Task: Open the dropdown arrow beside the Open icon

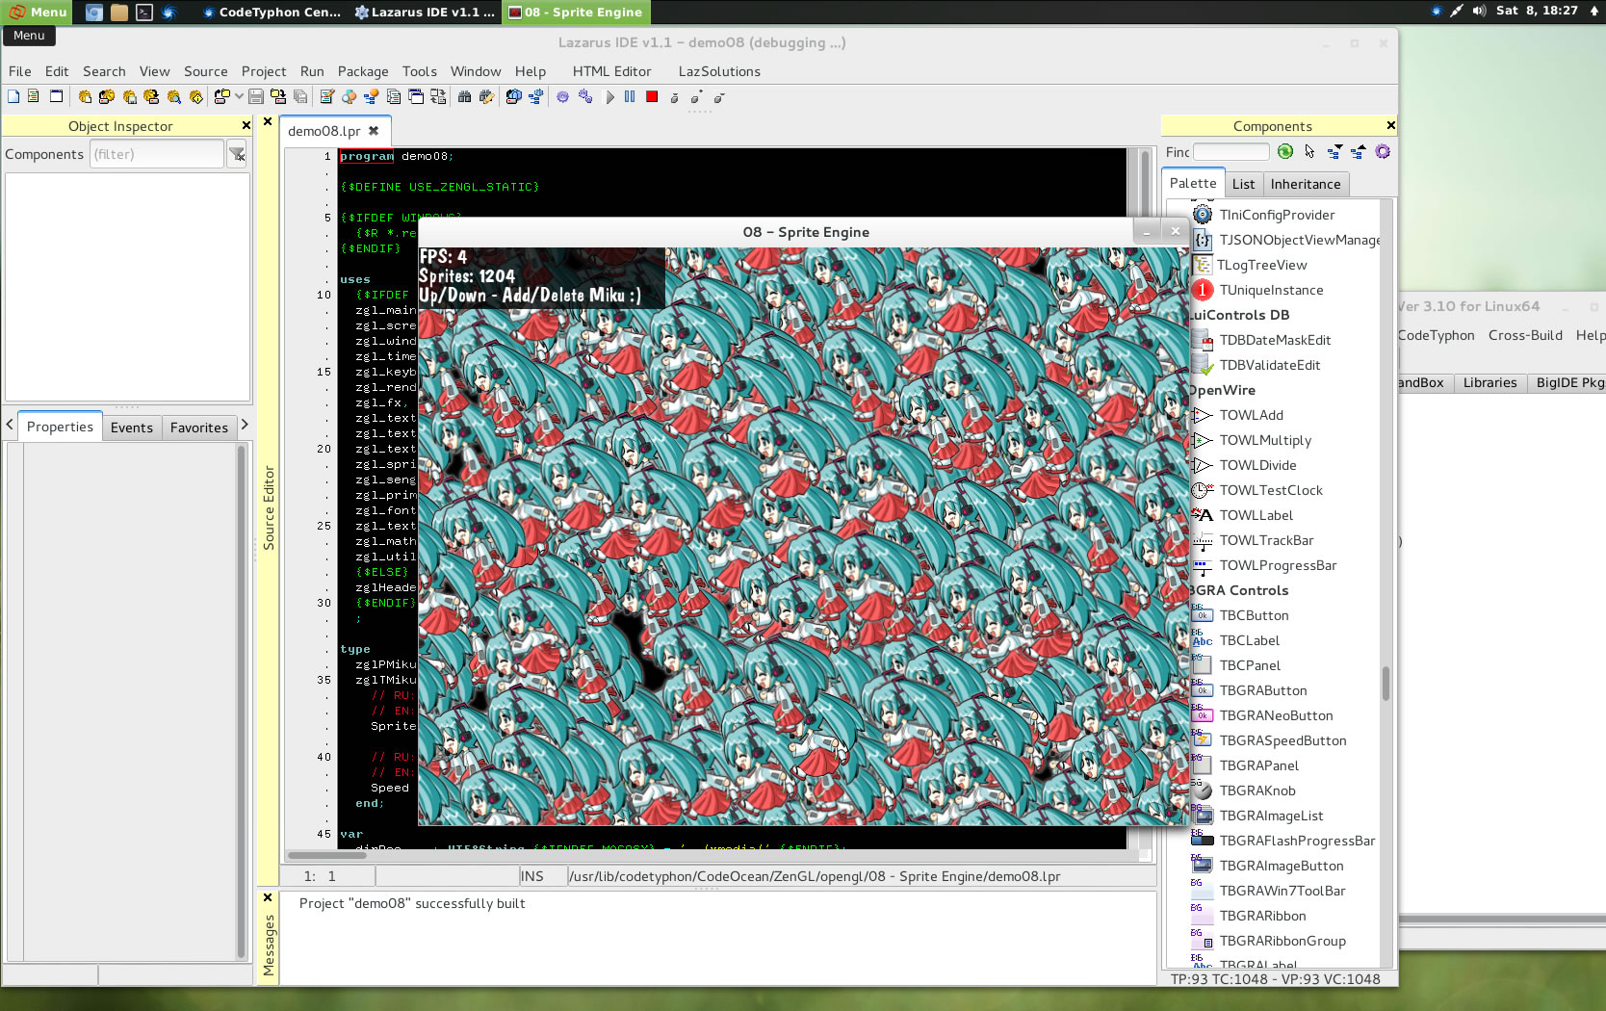Action: click(239, 96)
